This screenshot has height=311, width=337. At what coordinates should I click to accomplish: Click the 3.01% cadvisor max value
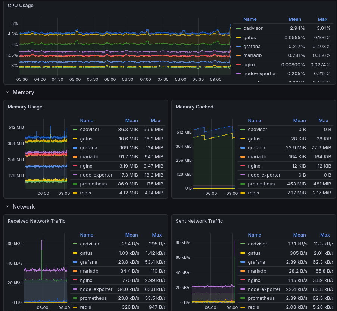324,28
